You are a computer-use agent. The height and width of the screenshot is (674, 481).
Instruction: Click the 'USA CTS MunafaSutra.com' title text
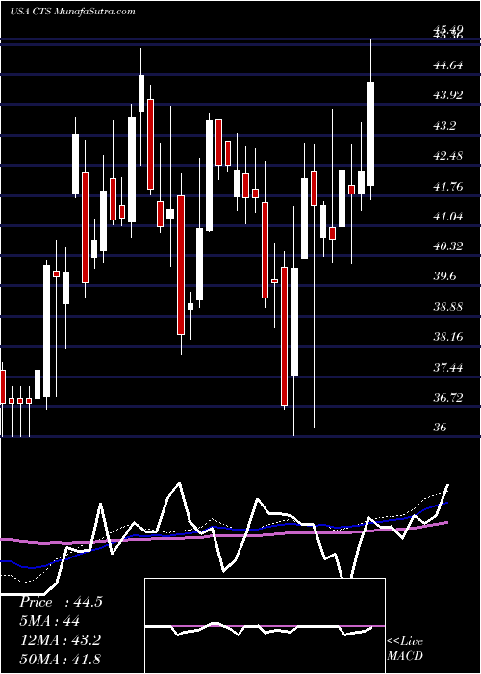click(x=72, y=12)
